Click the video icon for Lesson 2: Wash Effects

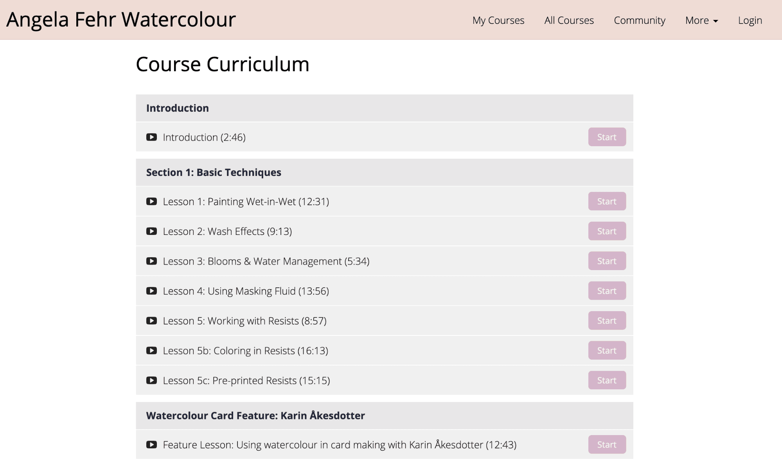(x=151, y=231)
